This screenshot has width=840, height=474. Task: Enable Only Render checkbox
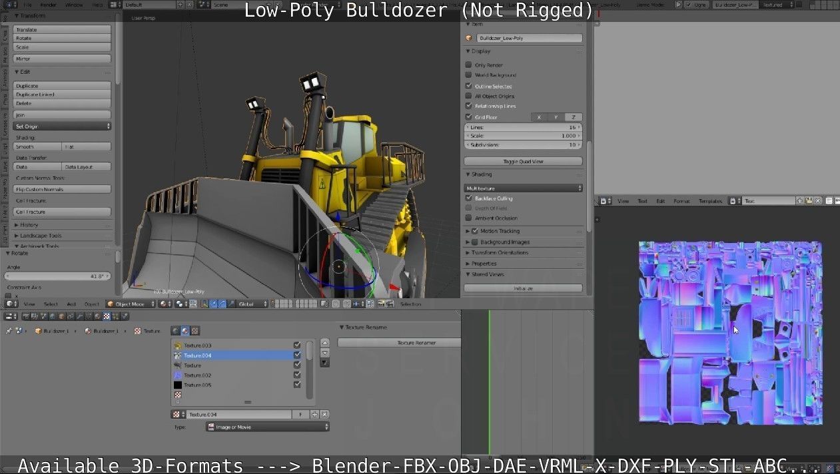(x=469, y=65)
